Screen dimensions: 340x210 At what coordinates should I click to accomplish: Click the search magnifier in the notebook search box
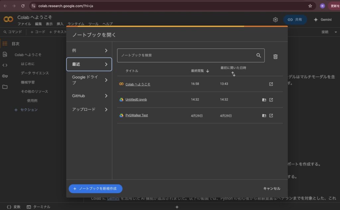[x=258, y=55]
